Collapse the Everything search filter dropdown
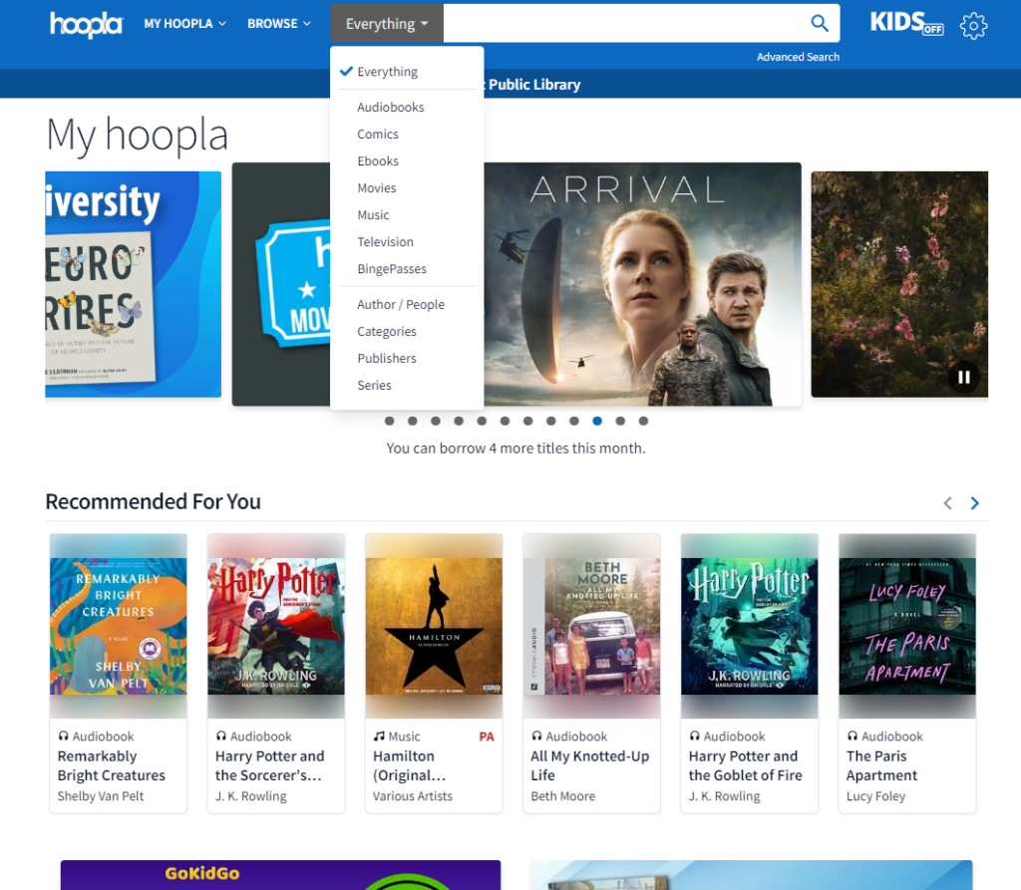 387,24
